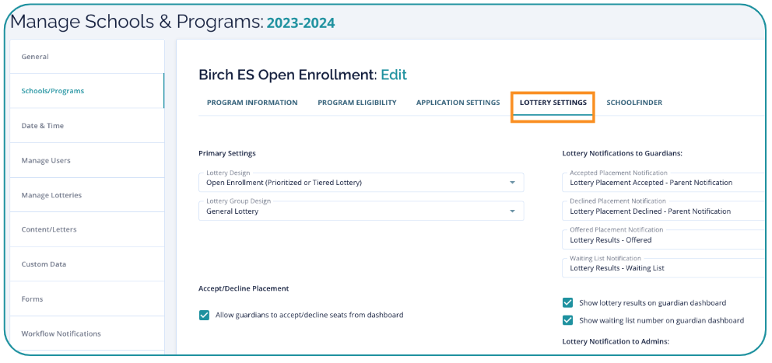The width and height of the screenshot is (772, 363).
Task: Open Manage Users in the sidebar
Action: pyautogui.click(x=46, y=161)
